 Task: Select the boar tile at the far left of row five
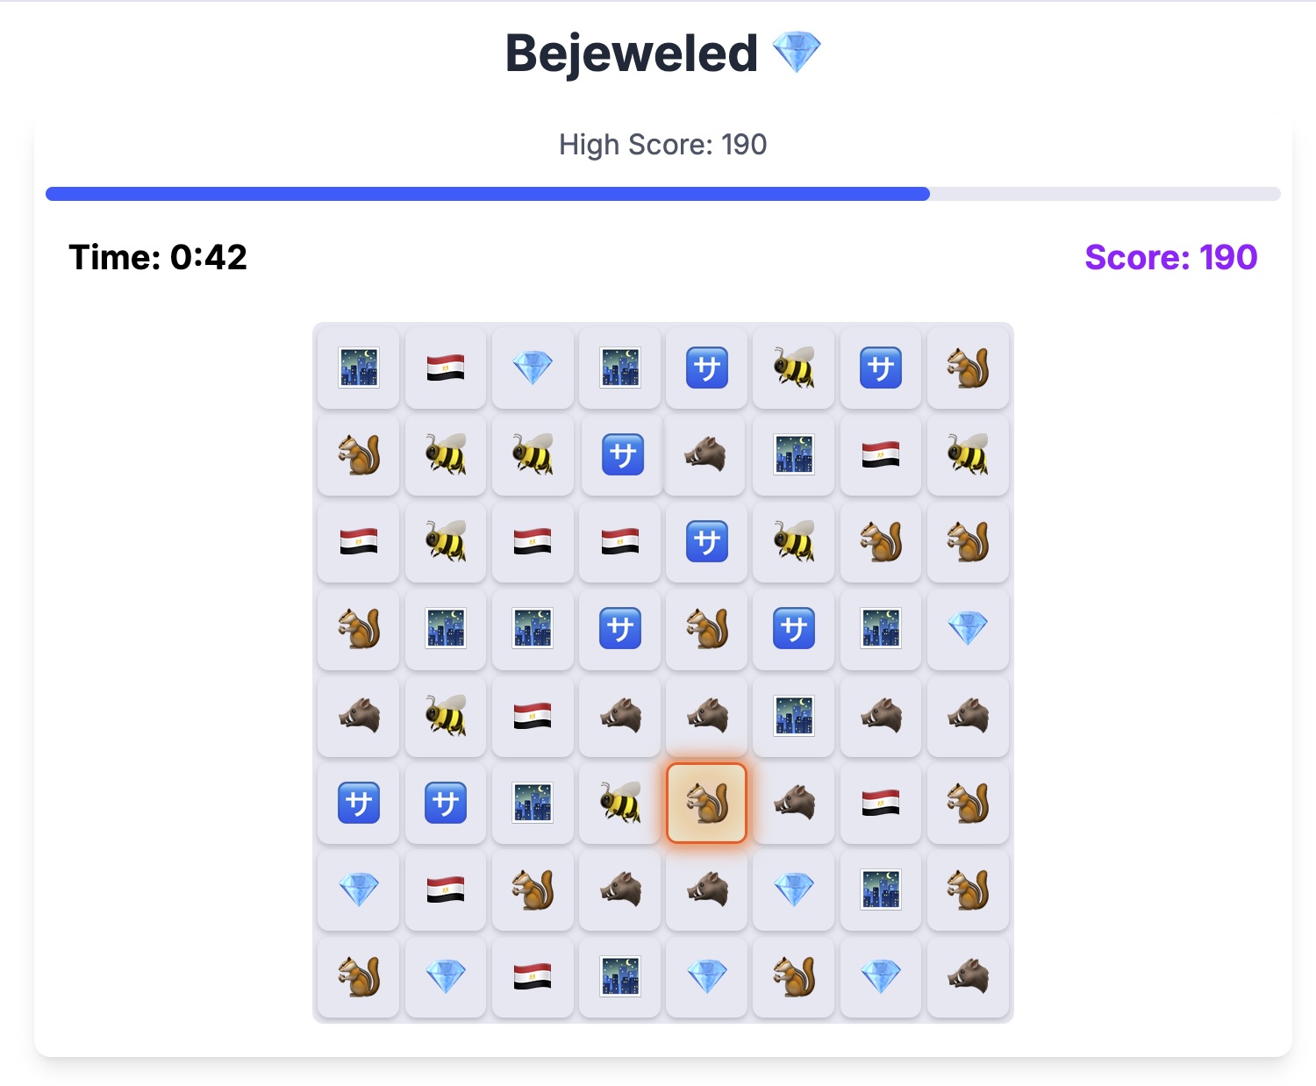pyautogui.click(x=357, y=717)
